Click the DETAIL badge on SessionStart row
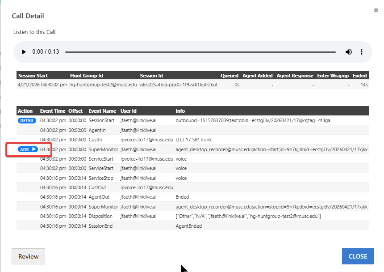The image size is (384, 272). tap(26, 120)
